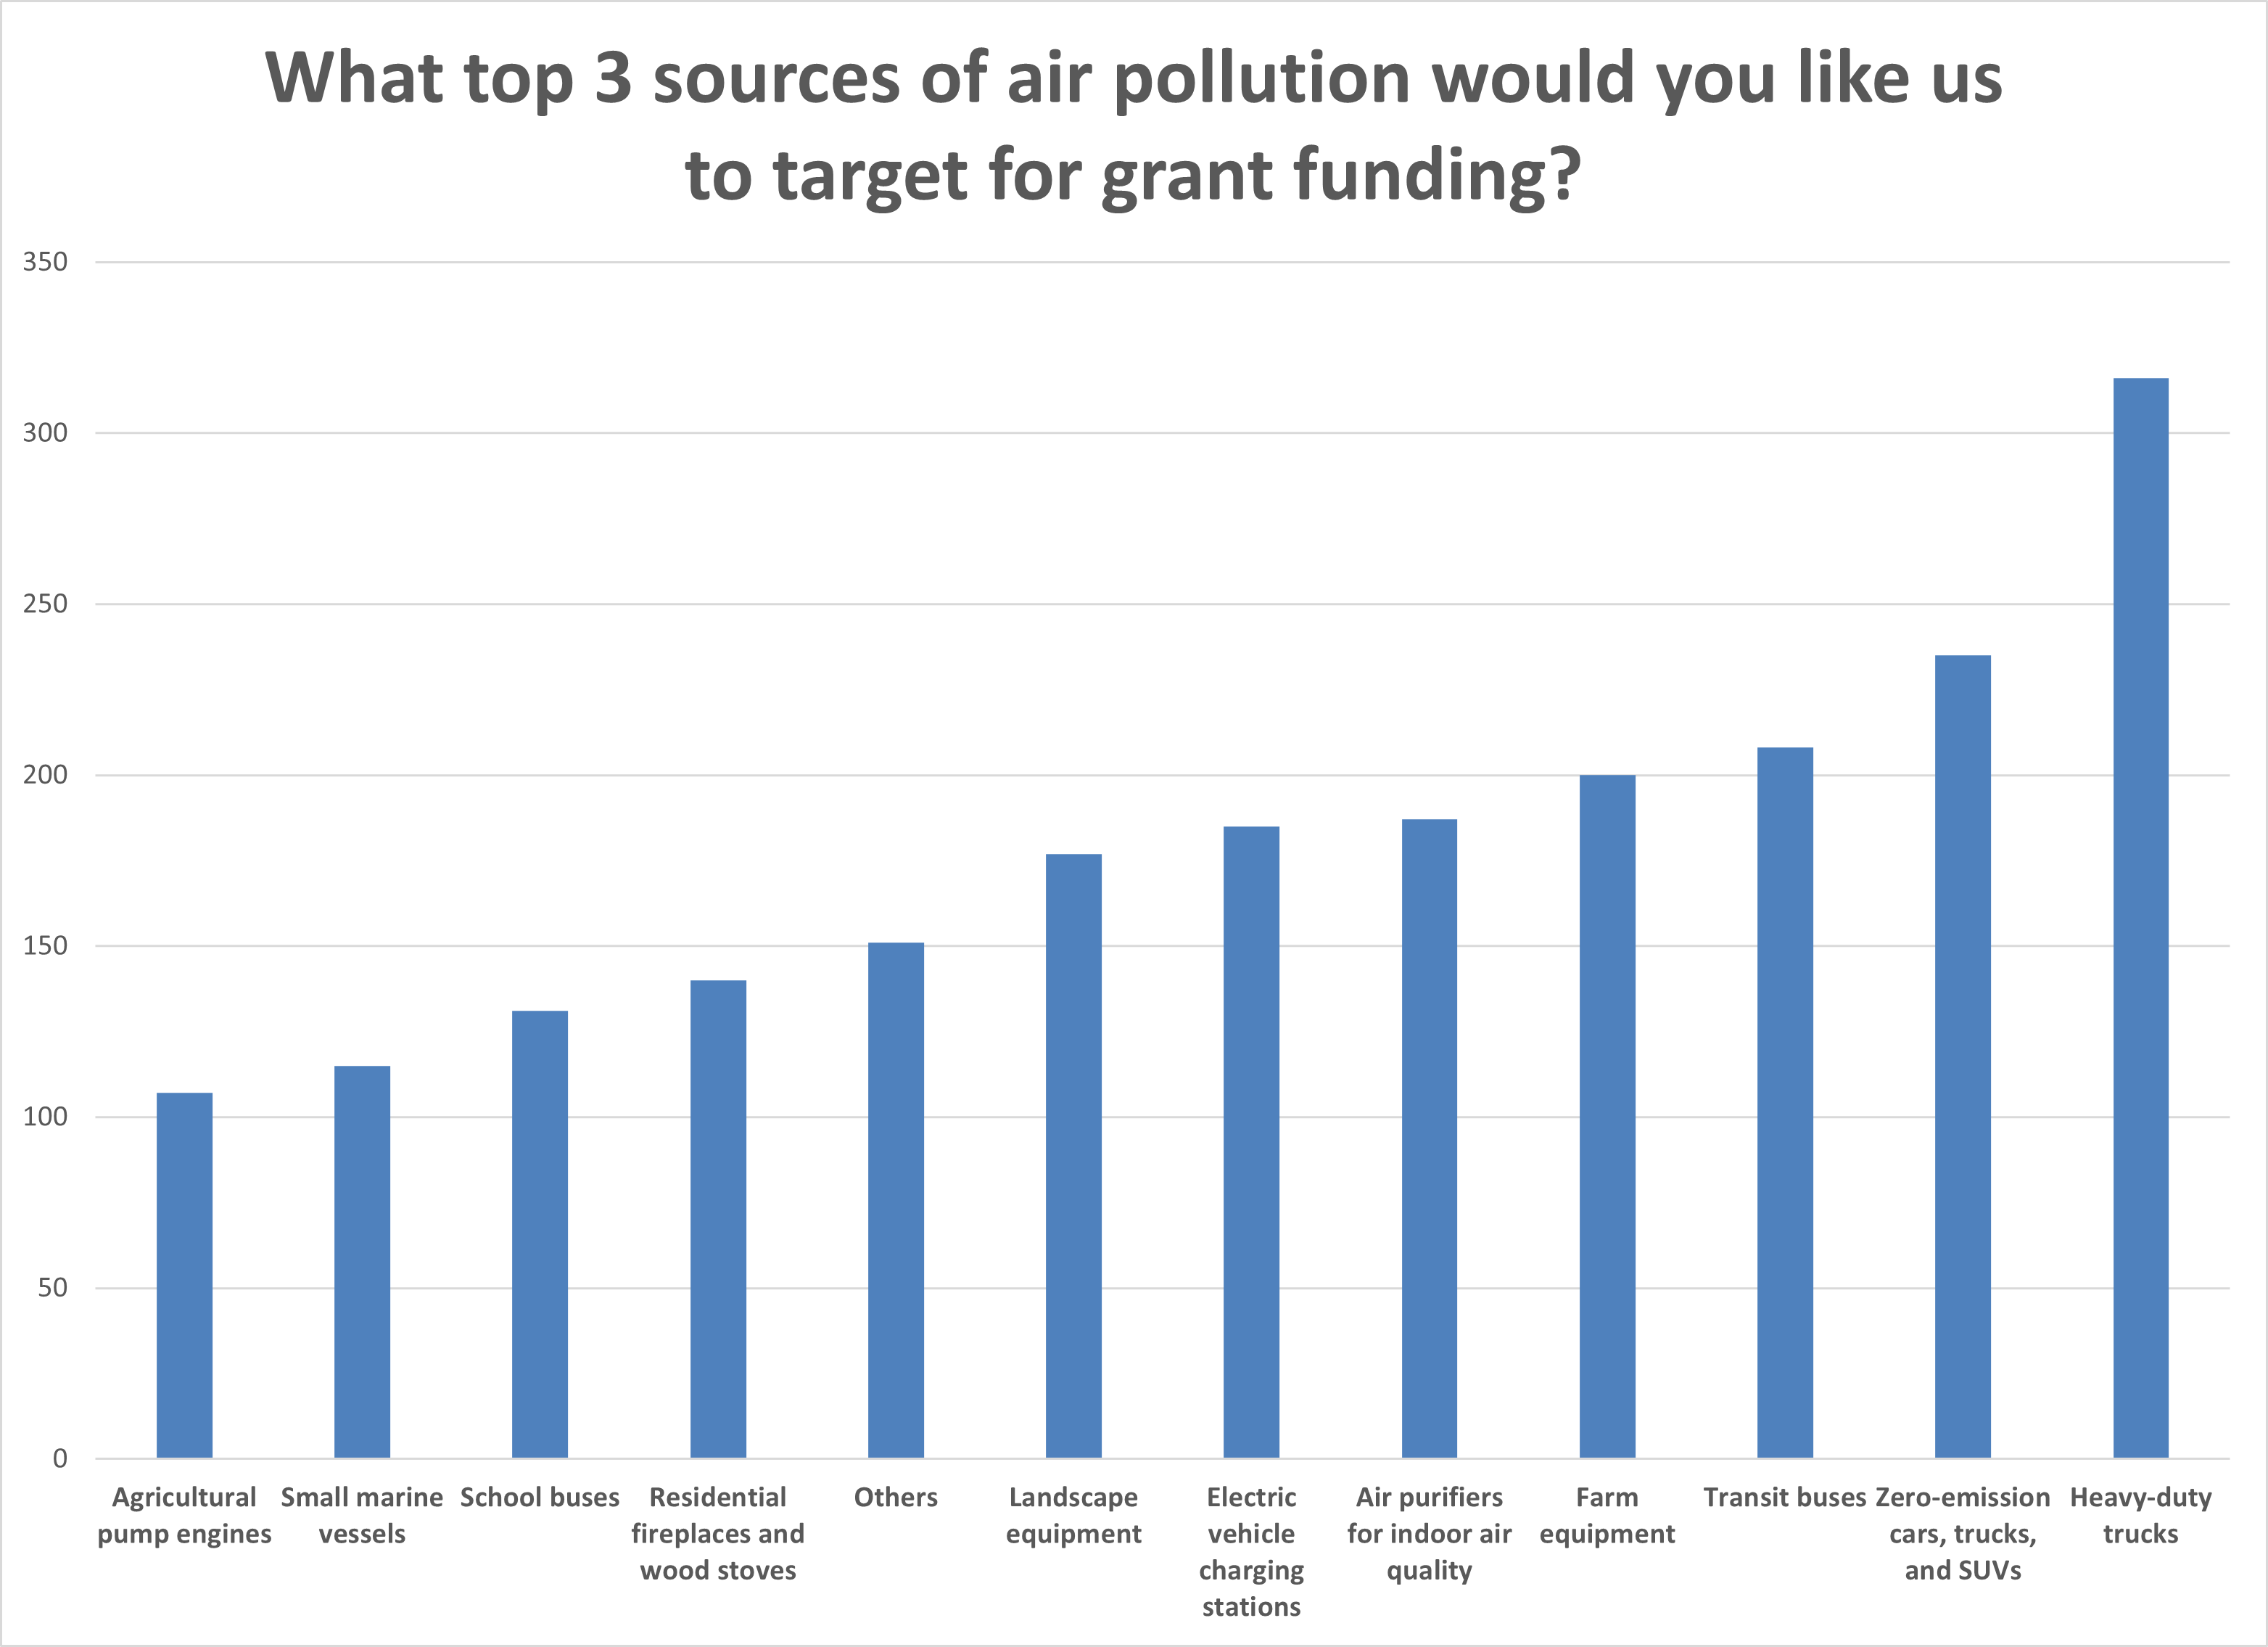Click the Residential fireplaces and wood stoves bar

[x=718, y=1219]
